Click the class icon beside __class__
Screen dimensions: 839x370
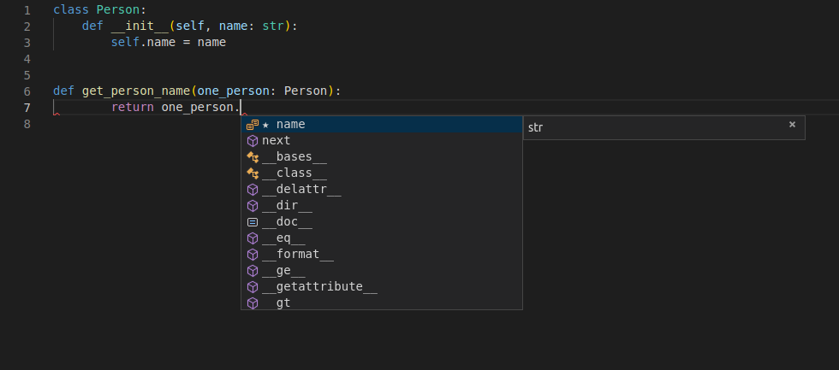[x=253, y=173]
